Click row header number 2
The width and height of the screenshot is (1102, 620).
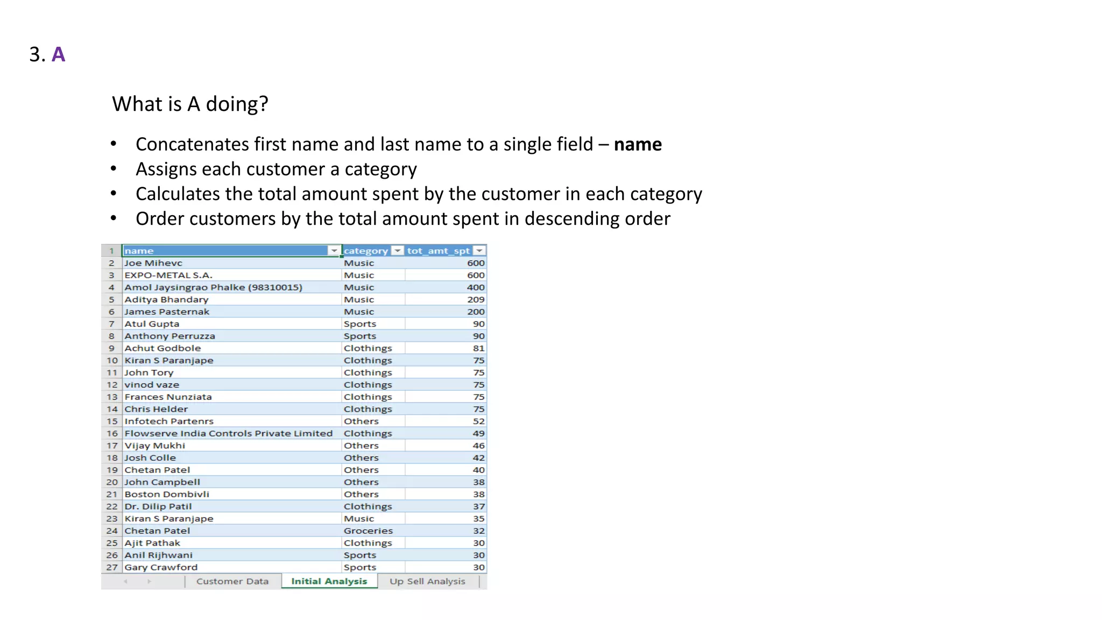[111, 263]
